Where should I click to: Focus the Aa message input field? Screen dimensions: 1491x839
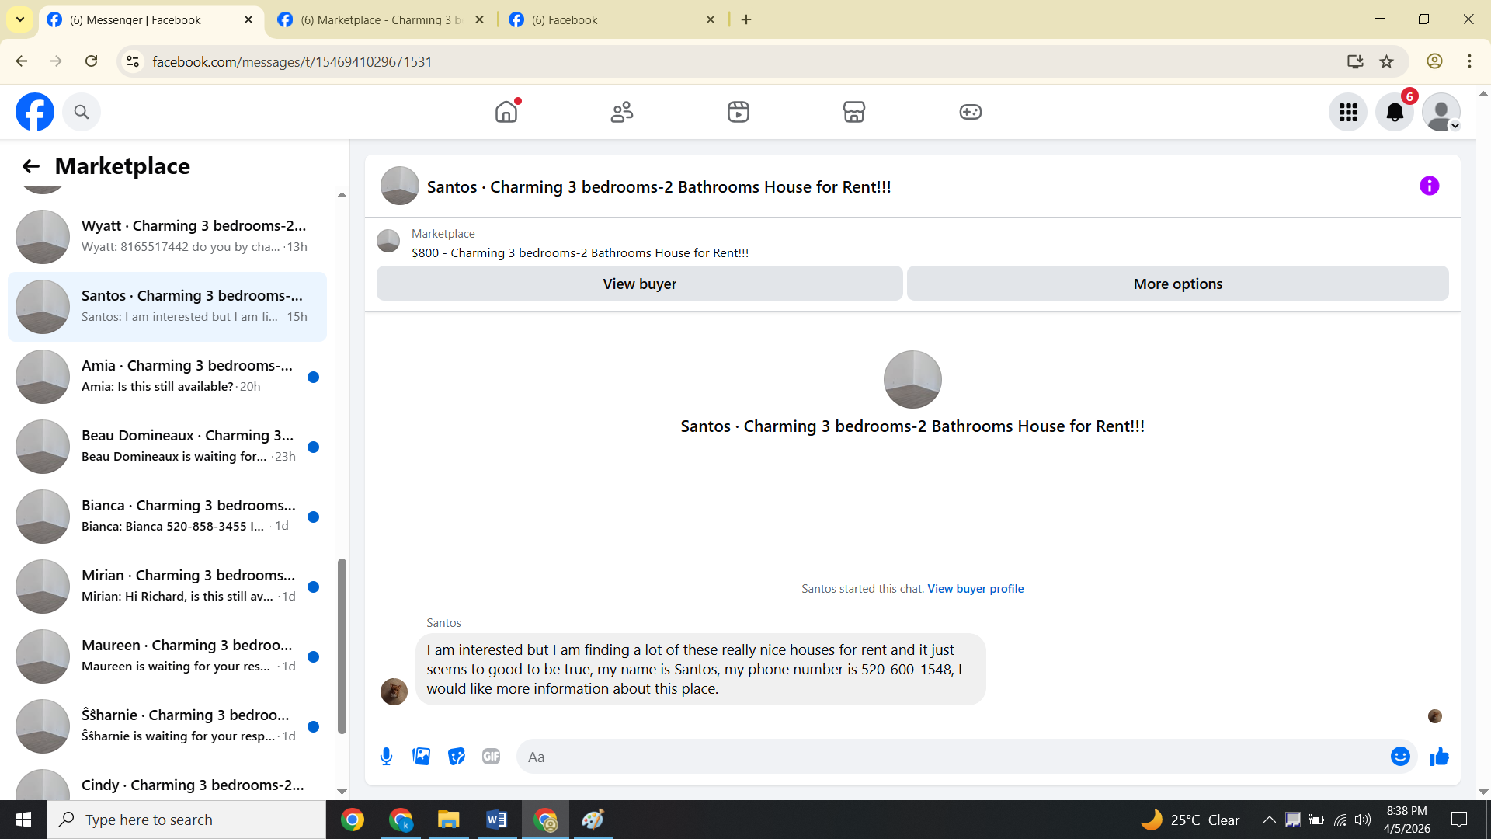pos(955,757)
